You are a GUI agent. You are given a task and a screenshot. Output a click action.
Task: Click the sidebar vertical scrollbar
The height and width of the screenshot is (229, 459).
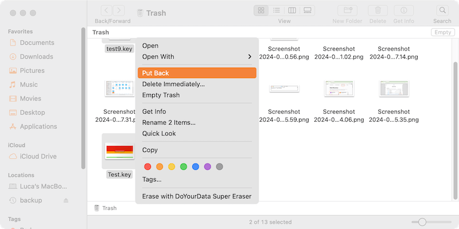click(x=83, y=98)
